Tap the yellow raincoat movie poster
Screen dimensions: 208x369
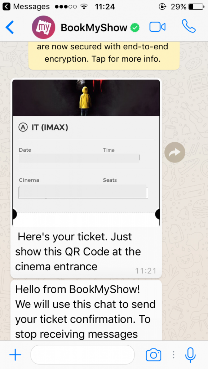[x=86, y=98]
